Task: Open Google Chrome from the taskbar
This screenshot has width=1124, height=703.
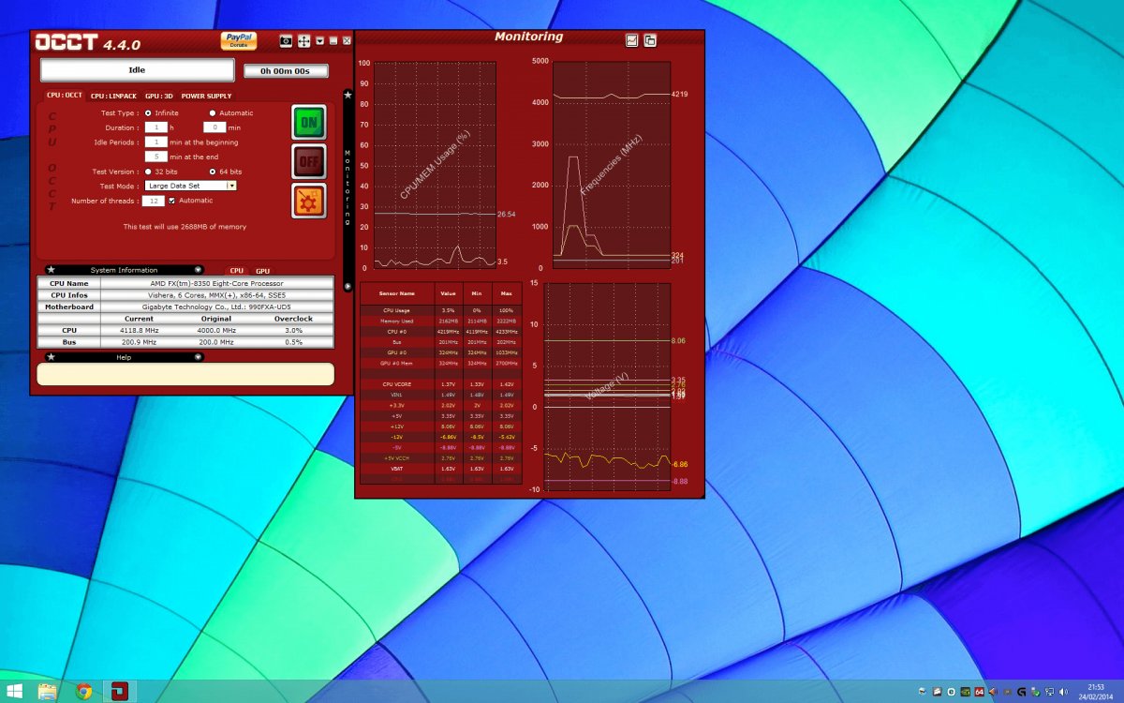Action: point(84,691)
